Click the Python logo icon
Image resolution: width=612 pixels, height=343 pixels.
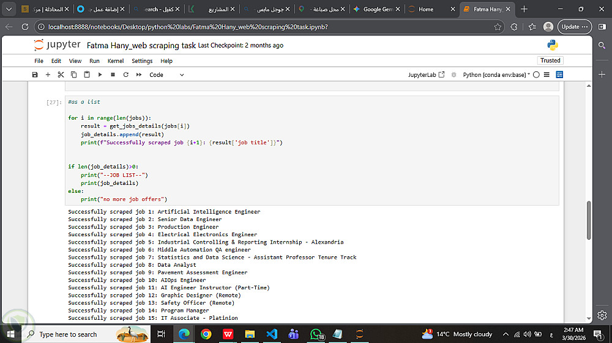click(552, 45)
